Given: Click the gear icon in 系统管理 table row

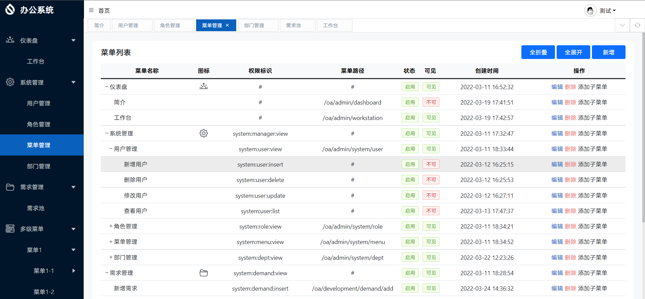Looking at the screenshot, I should 204,133.
